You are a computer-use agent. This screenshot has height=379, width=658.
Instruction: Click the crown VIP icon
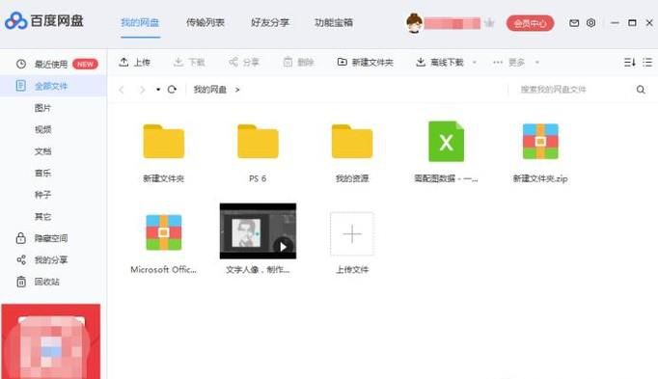click(x=489, y=23)
